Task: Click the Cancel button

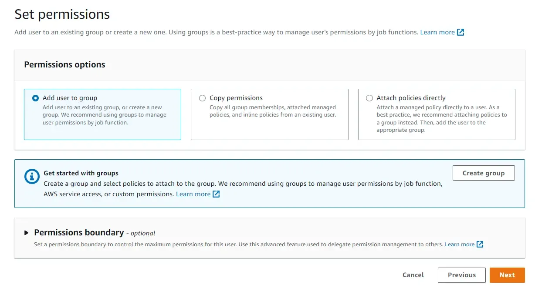Action: [x=413, y=275]
